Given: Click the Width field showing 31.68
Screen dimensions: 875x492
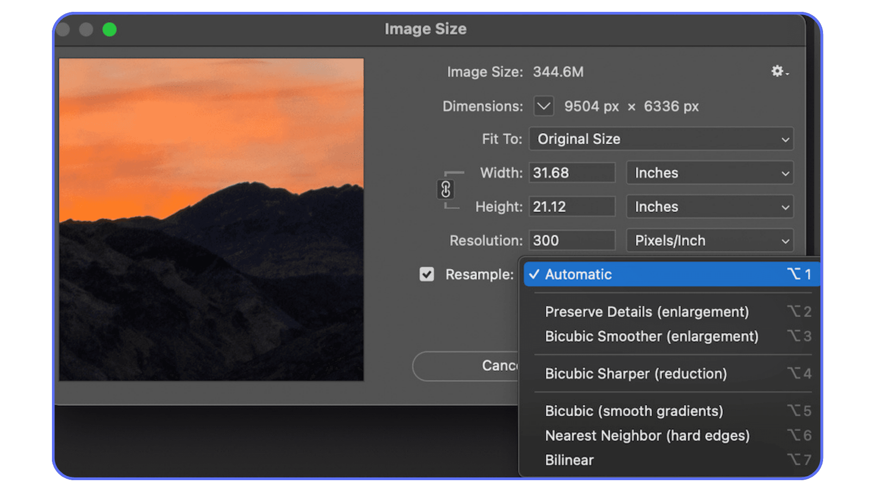Looking at the screenshot, I should (572, 173).
